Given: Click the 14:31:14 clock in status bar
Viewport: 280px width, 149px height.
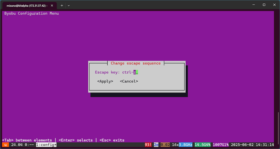Looking at the screenshot, I should [265, 145].
